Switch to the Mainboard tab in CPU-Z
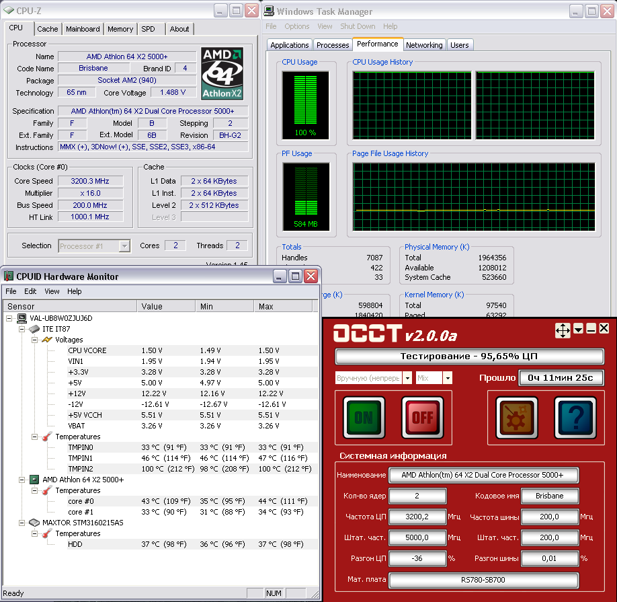This screenshot has width=617, height=602. (x=83, y=29)
